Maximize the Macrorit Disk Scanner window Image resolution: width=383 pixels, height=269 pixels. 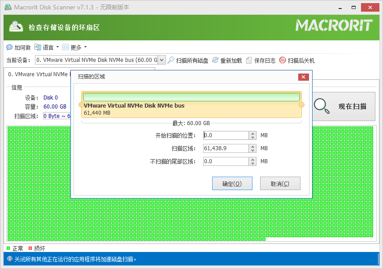click(353, 8)
